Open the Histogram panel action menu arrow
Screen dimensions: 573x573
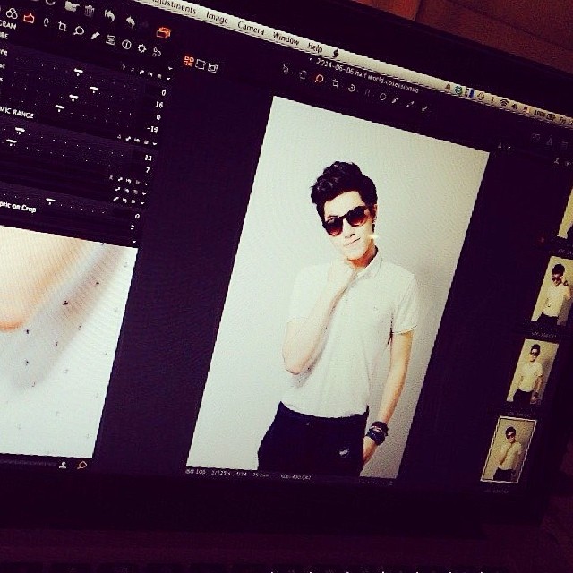click(x=171, y=68)
